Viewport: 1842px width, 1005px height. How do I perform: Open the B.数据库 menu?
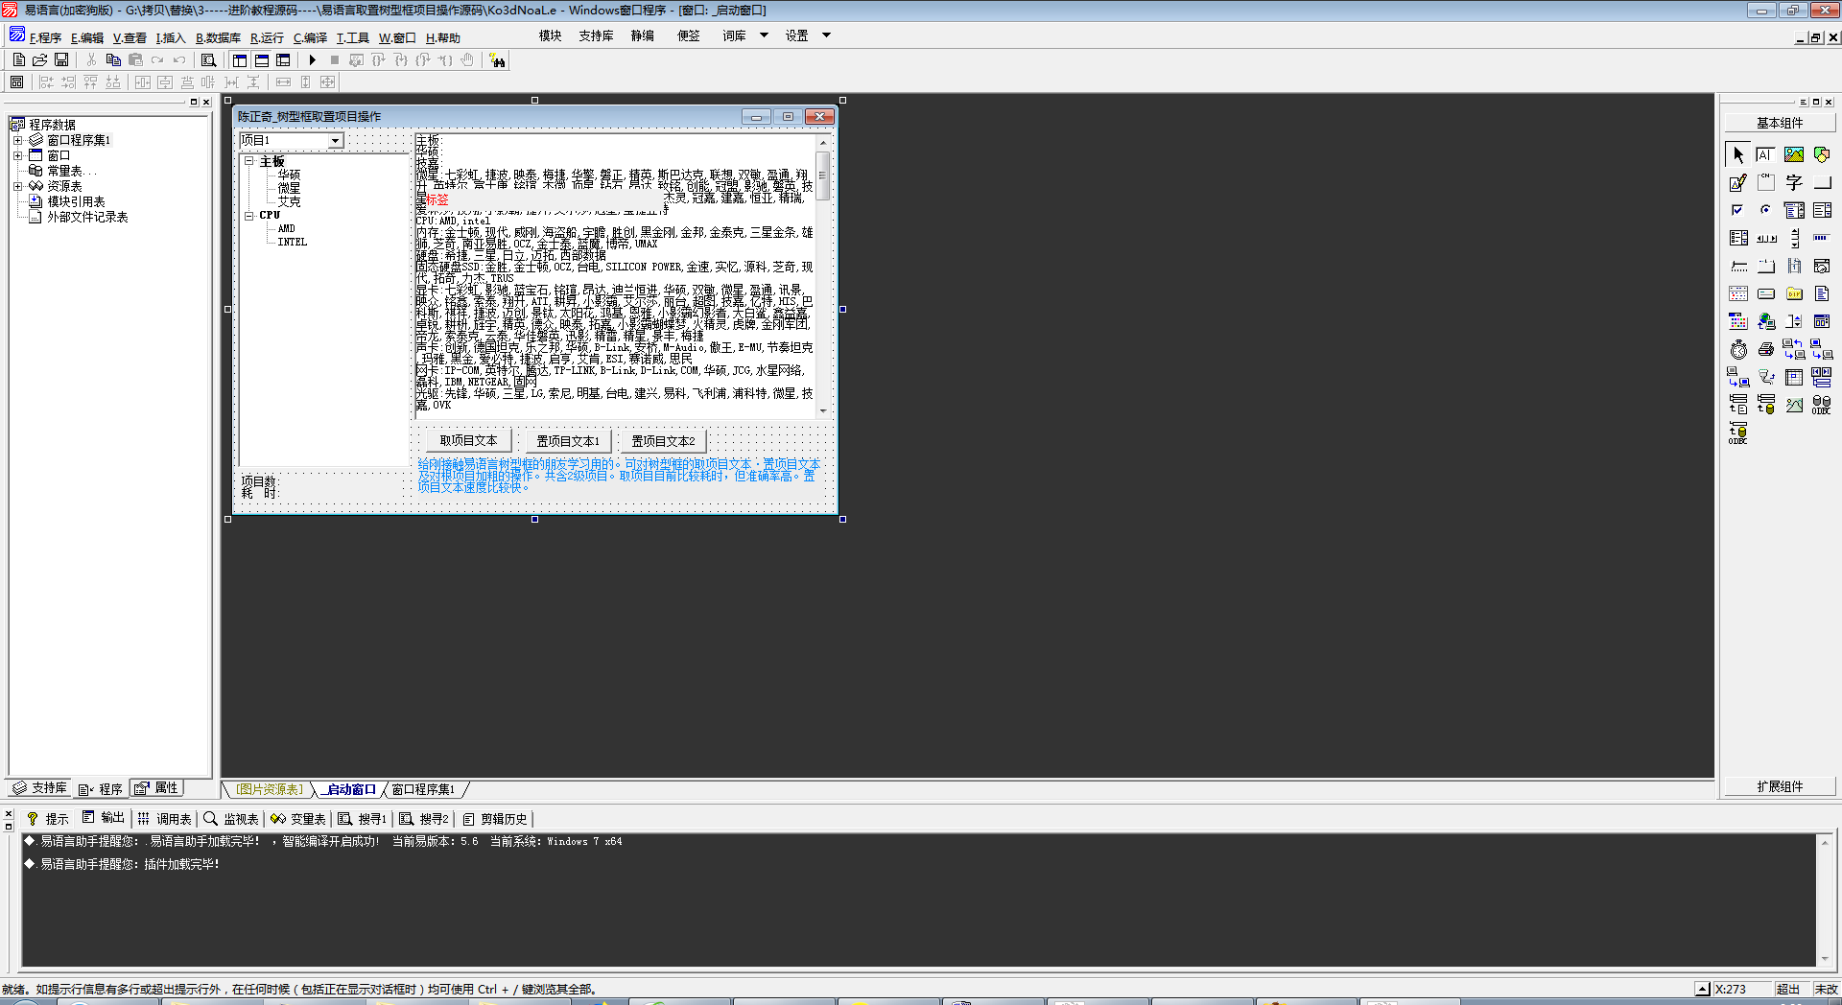(218, 38)
